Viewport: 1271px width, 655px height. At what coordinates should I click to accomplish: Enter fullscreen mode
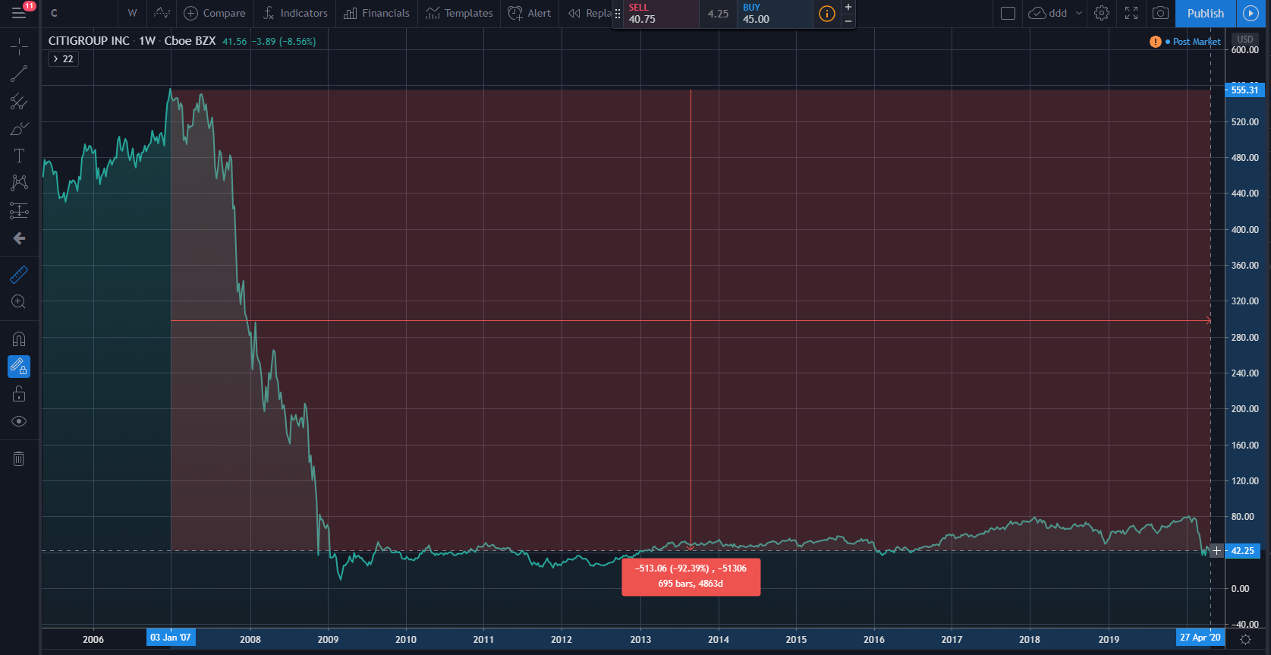pyautogui.click(x=1131, y=13)
